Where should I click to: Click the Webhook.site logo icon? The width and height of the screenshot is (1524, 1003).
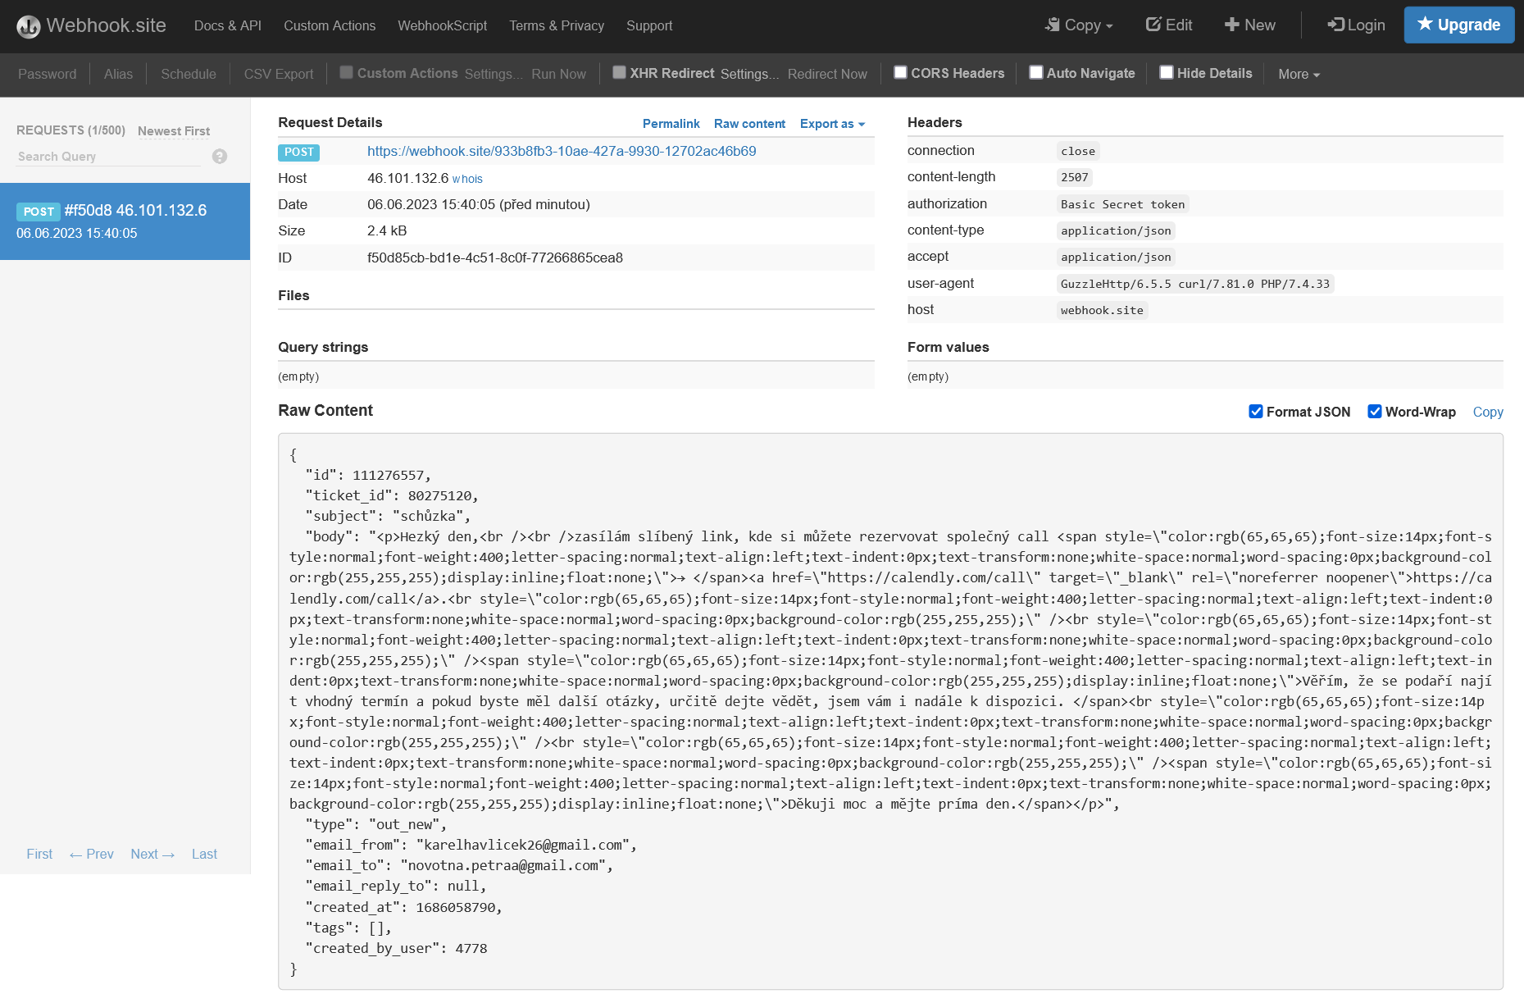tap(29, 26)
